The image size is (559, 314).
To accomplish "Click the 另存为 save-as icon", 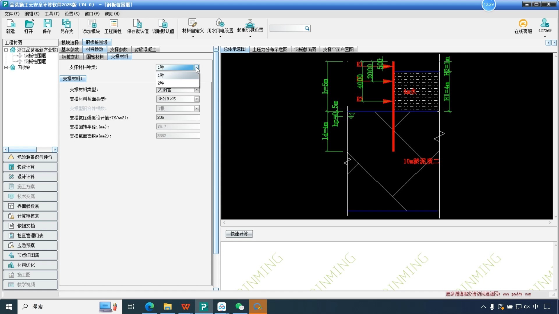I will click(67, 26).
